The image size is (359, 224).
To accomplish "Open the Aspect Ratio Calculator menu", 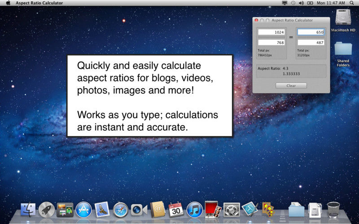I will [39, 3].
